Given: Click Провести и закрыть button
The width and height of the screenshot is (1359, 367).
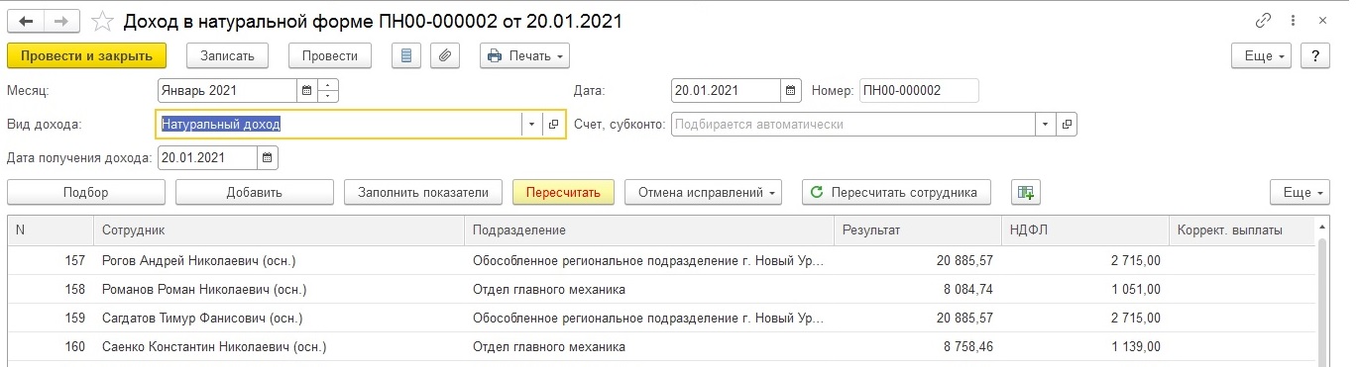Looking at the screenshot, I should pyautogui.click(x=86, y=56).
